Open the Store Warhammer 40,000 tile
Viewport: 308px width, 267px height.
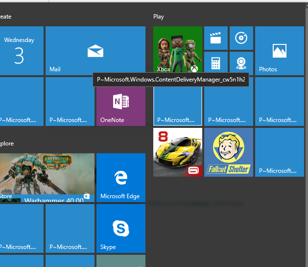(x=47, y=178)
